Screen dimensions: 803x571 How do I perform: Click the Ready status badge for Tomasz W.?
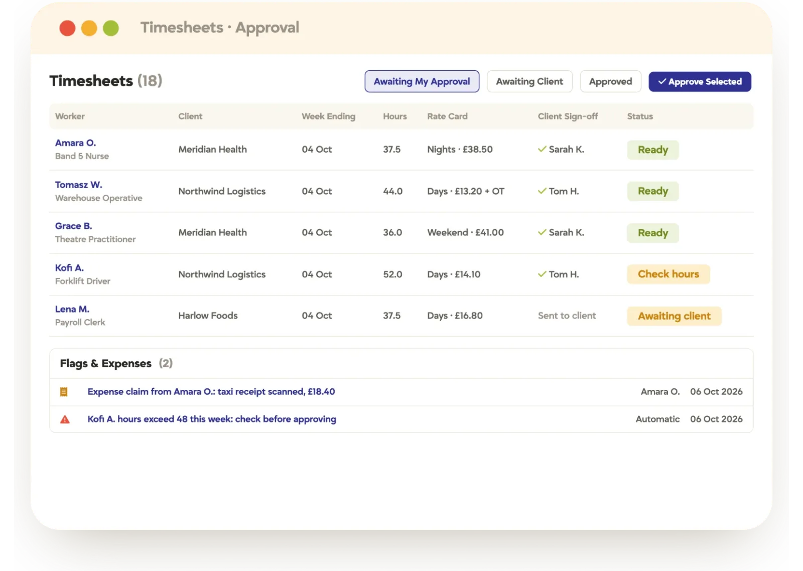click(652, 191)
